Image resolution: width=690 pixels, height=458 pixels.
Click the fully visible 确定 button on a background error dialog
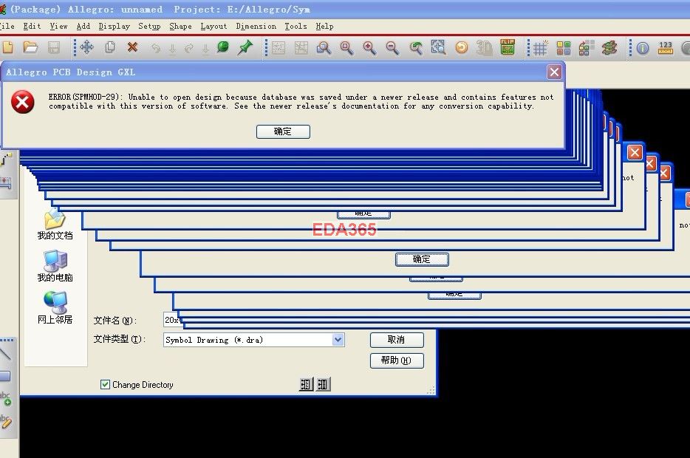click(x=422, y=259)
